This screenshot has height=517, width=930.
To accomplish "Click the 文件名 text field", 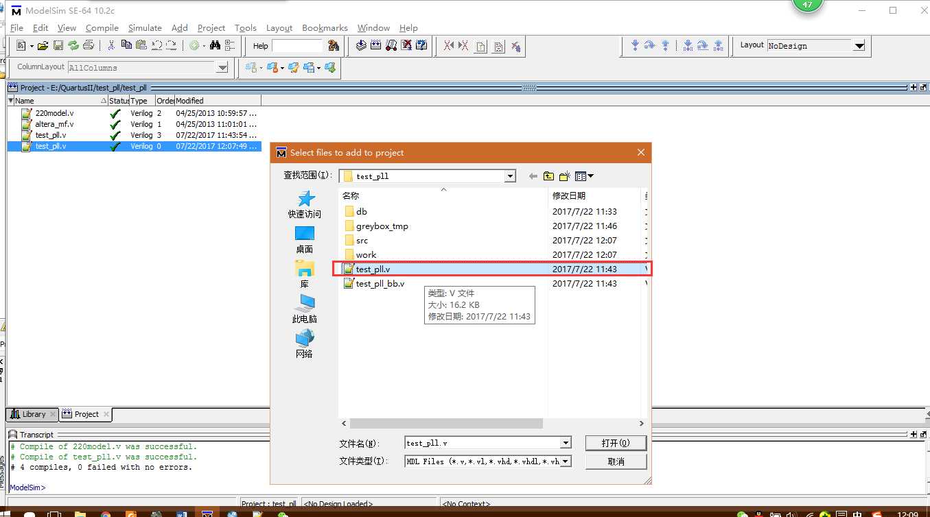I will [483, 443].
